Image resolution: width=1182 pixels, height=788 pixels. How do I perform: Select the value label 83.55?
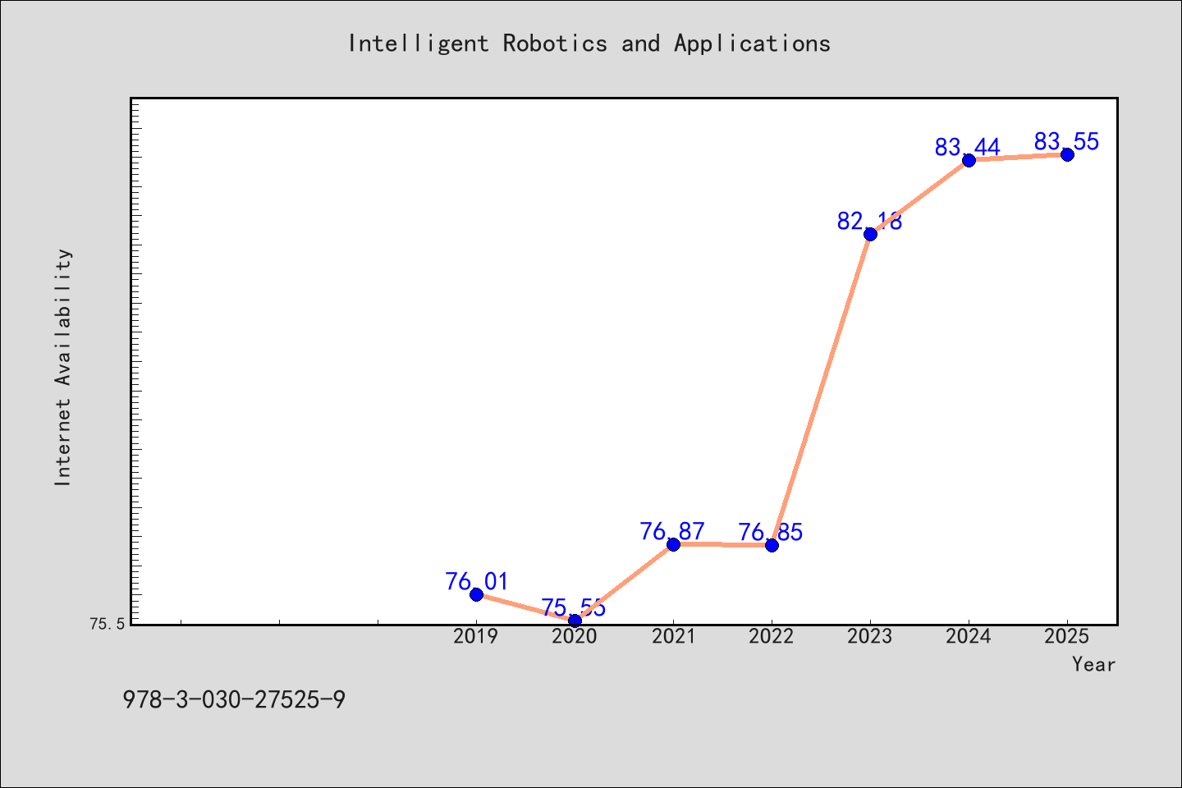(x=1066, y=141)
